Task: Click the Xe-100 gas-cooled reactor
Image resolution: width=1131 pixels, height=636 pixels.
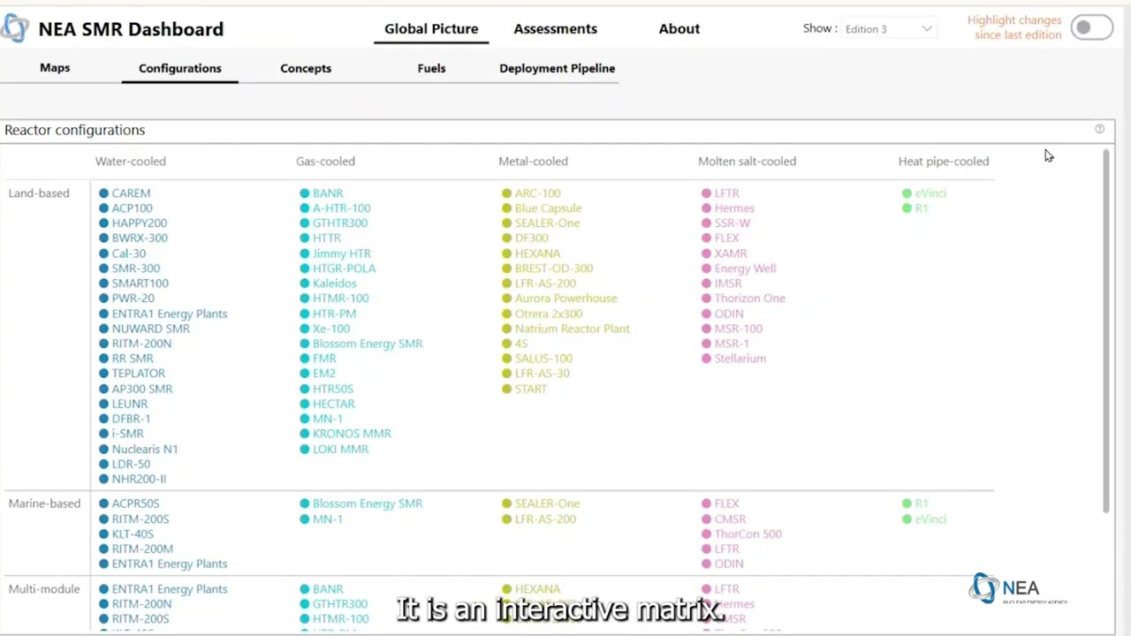Action: pyautogui.click(x=331, y=328)
